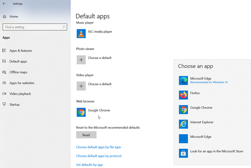
Task: Open Choose default apps by protocol link
Action: [99, 156]
